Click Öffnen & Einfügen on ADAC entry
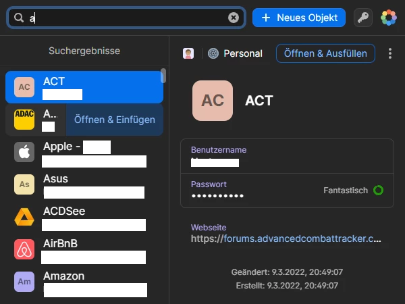 [x=115, y=120]
